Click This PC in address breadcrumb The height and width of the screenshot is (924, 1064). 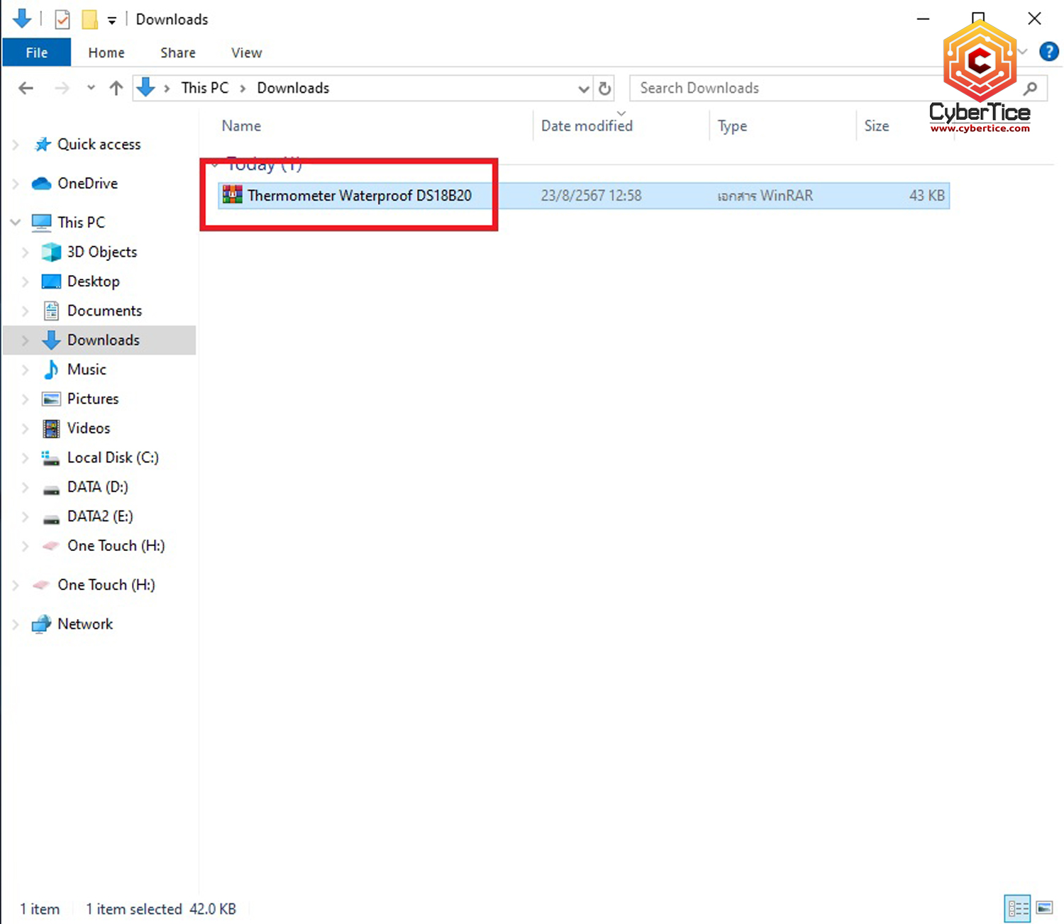coord(204,88)
